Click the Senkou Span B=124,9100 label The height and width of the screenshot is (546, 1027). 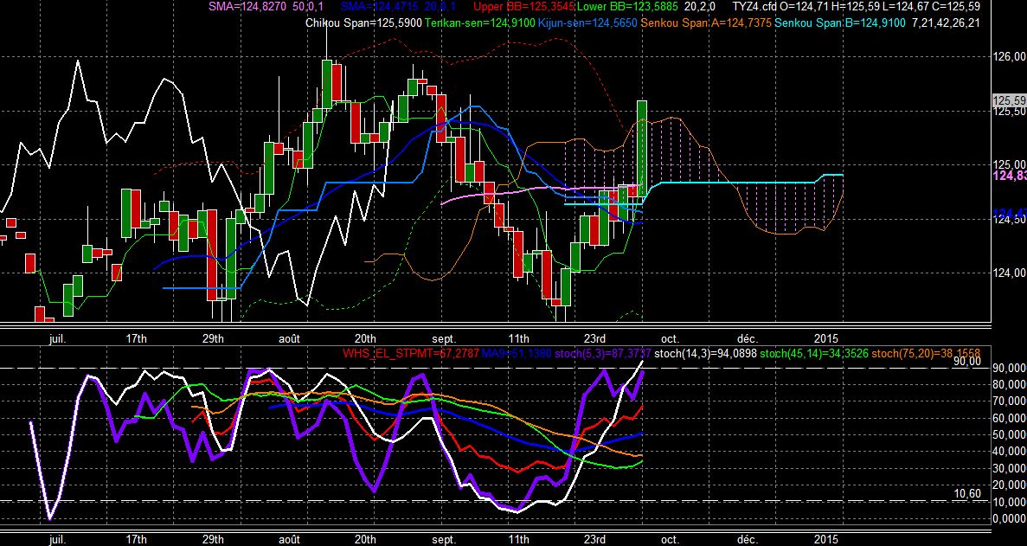[x=839, y=22]
